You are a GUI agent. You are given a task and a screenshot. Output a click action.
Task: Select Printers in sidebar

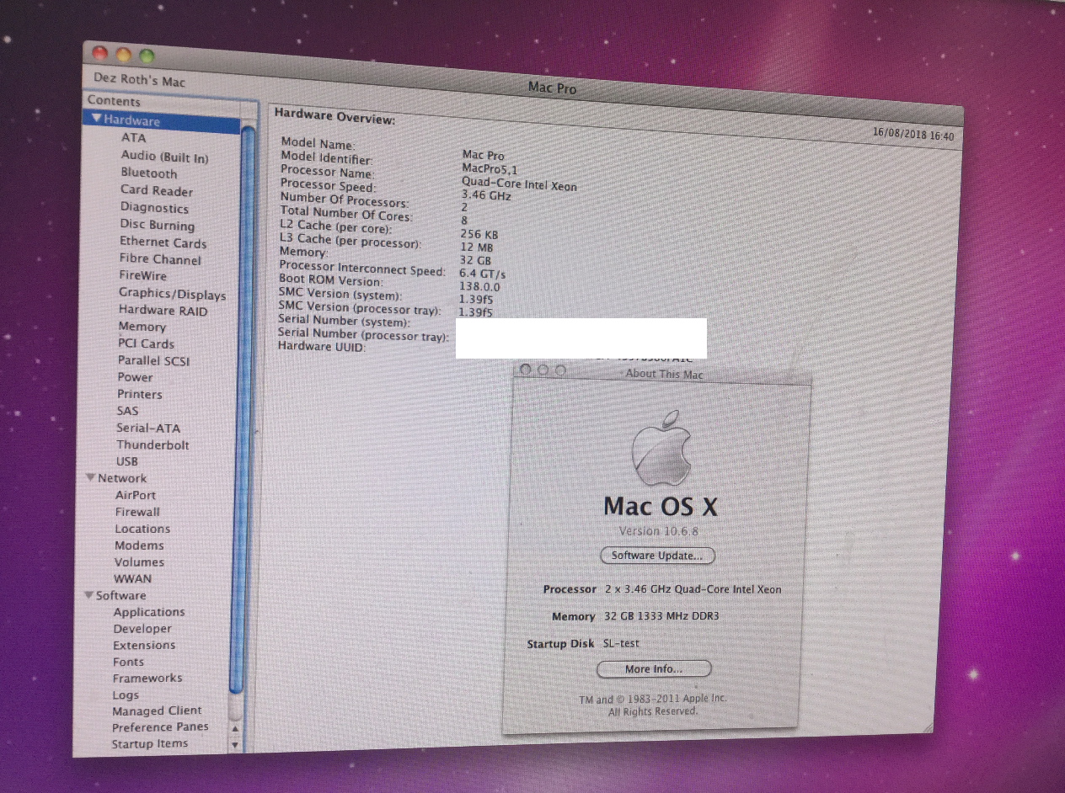tap(140, 394)
